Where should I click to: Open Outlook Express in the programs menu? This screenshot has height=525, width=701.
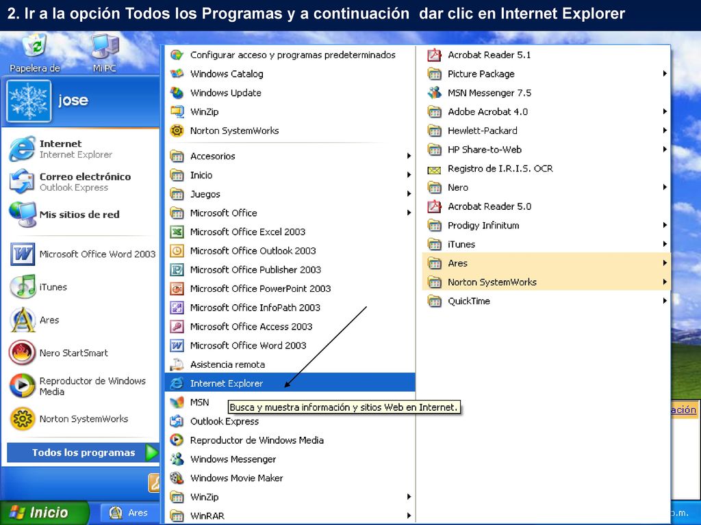290,421
